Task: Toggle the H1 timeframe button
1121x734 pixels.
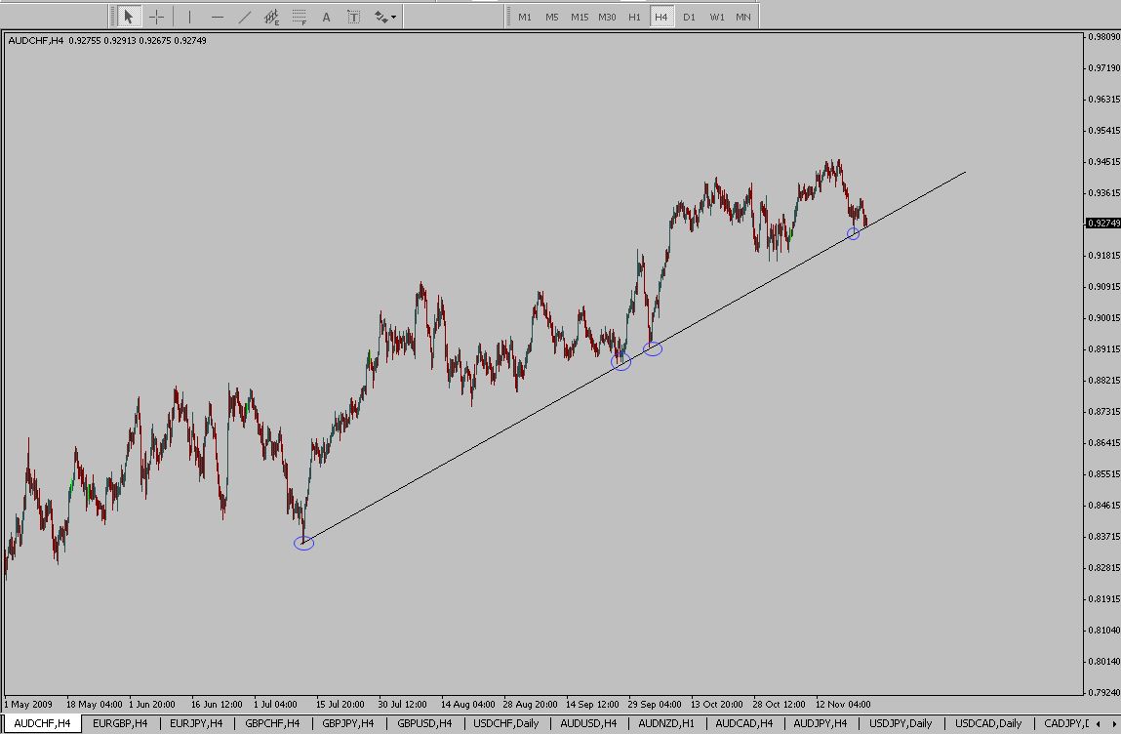Action: (x=634, y=17)
